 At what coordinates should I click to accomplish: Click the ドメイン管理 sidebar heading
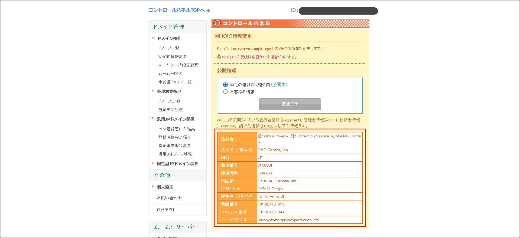coord(168,27)
